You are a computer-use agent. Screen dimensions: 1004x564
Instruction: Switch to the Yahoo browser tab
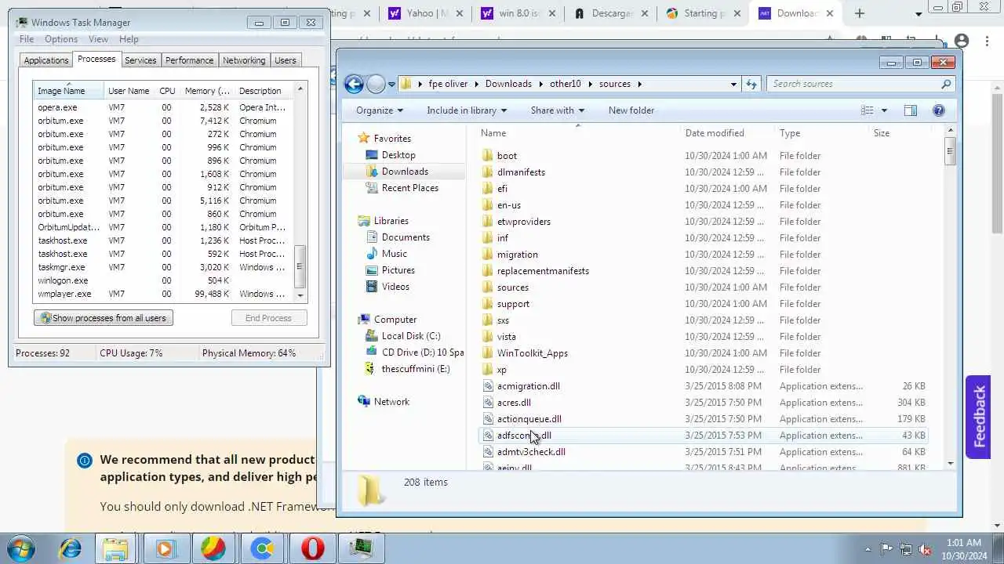[x=426, y=13]
